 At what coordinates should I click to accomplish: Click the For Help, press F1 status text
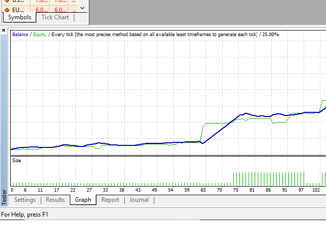pos(24,215)
